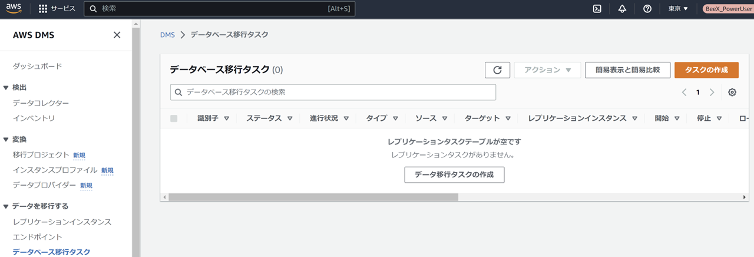The height and width of the screenshot is (257, 754).
Task: Click the 進行状況 column header
Action: pos(324,118)
